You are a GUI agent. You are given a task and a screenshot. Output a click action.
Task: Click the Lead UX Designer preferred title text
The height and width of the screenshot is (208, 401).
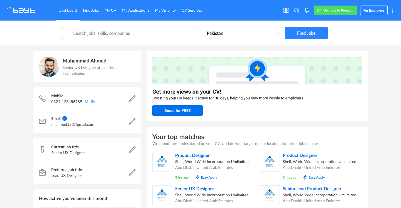pos(67,176)
